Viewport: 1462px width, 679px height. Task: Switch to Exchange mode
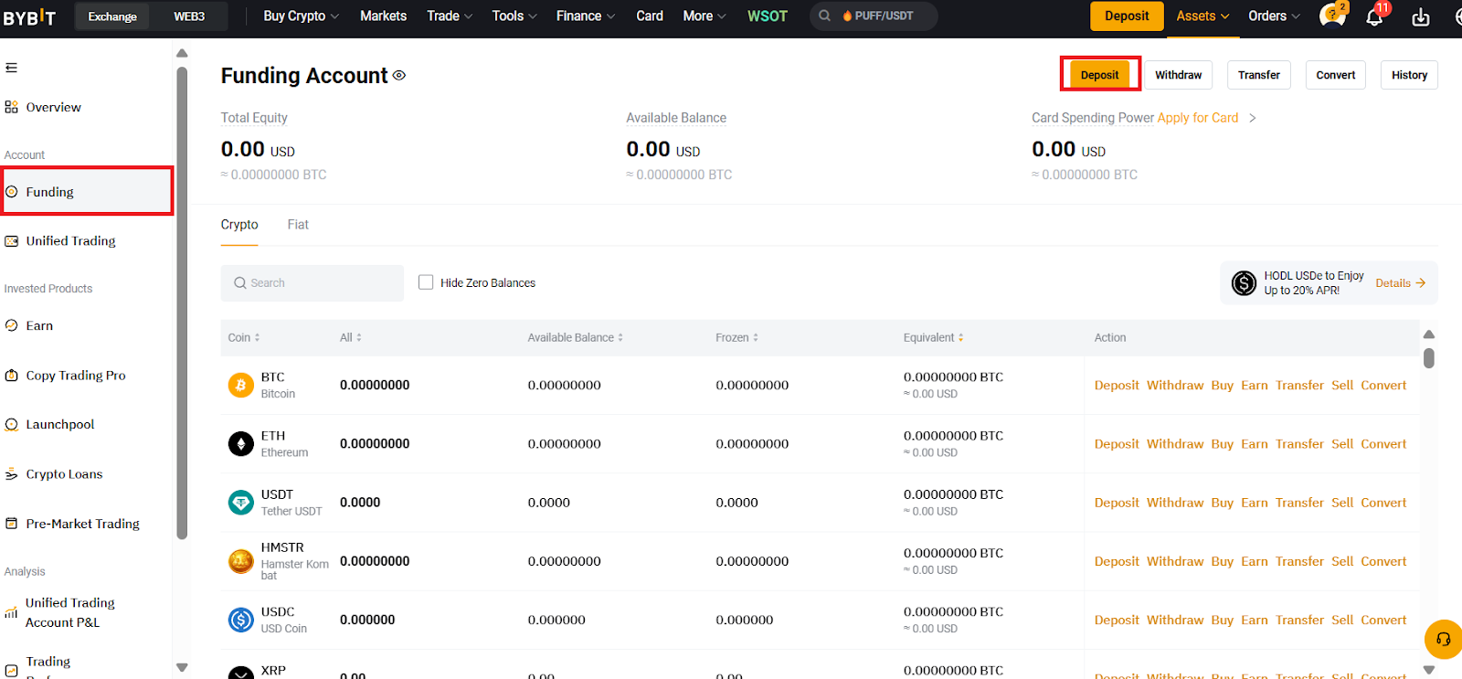pos(112,16)
